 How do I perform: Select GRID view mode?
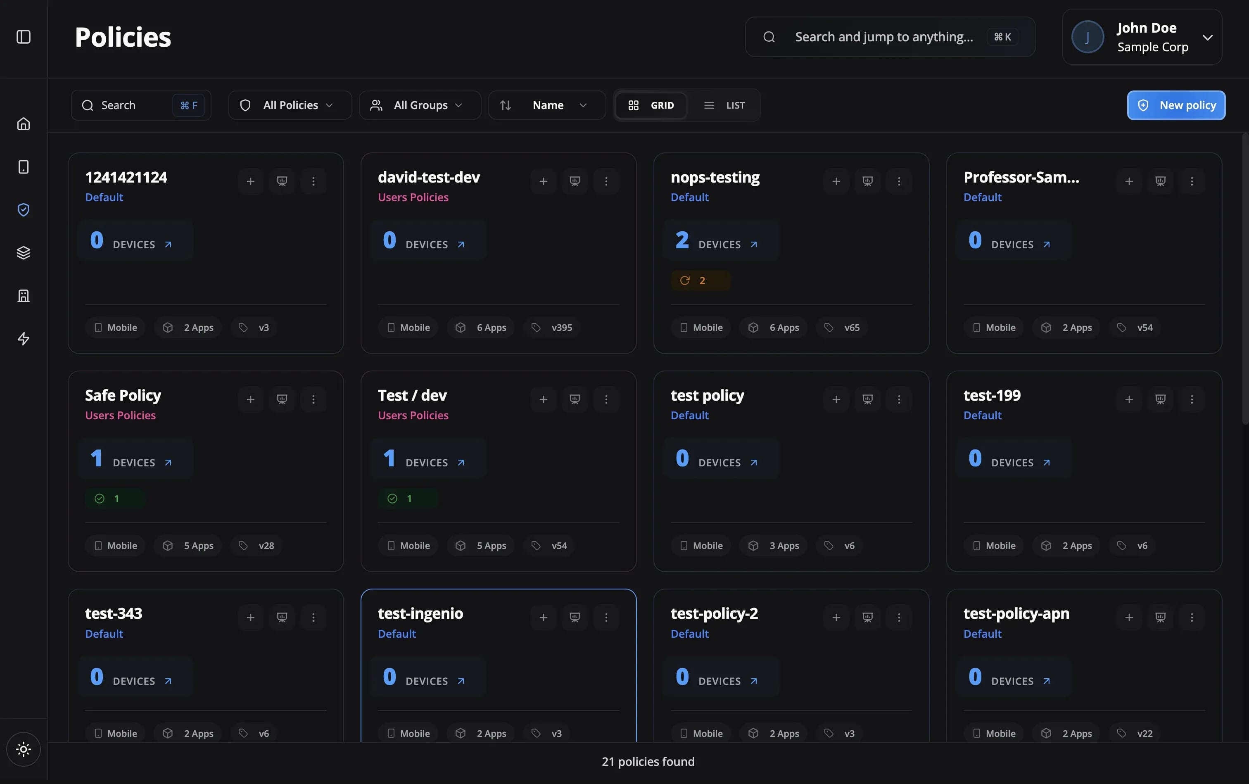[x=651, y=105]
